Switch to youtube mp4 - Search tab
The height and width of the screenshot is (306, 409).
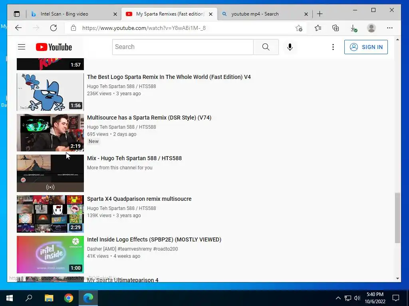pyautogui.click(x=265, y=14)
